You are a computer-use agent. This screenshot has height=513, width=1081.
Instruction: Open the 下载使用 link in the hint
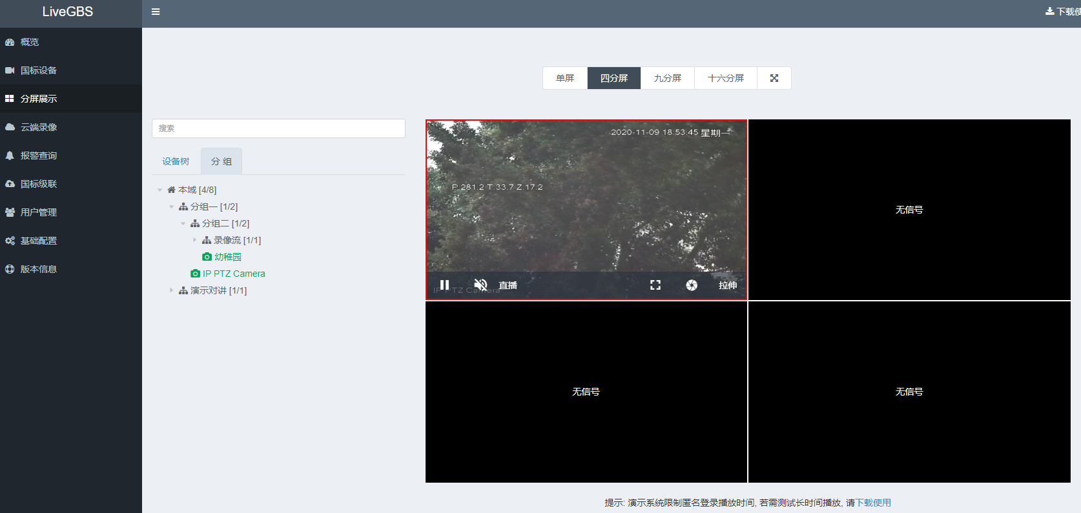point(873,503)
